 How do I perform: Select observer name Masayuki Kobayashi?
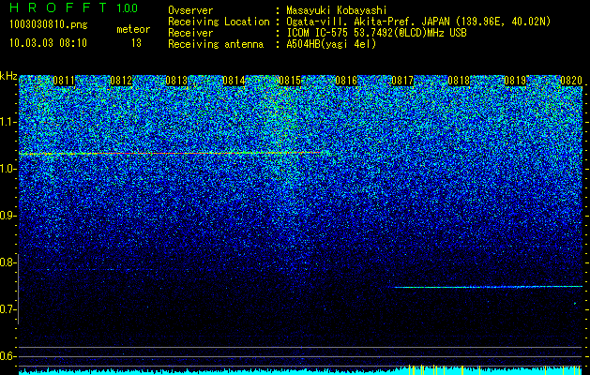337,10
